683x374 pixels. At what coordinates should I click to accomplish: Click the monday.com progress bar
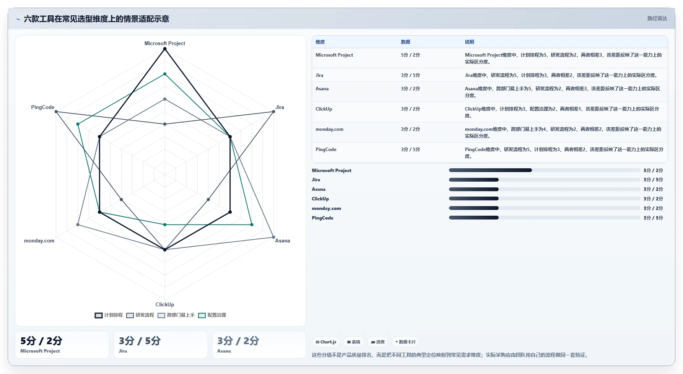pyautogui.click(x=545, y=208)
